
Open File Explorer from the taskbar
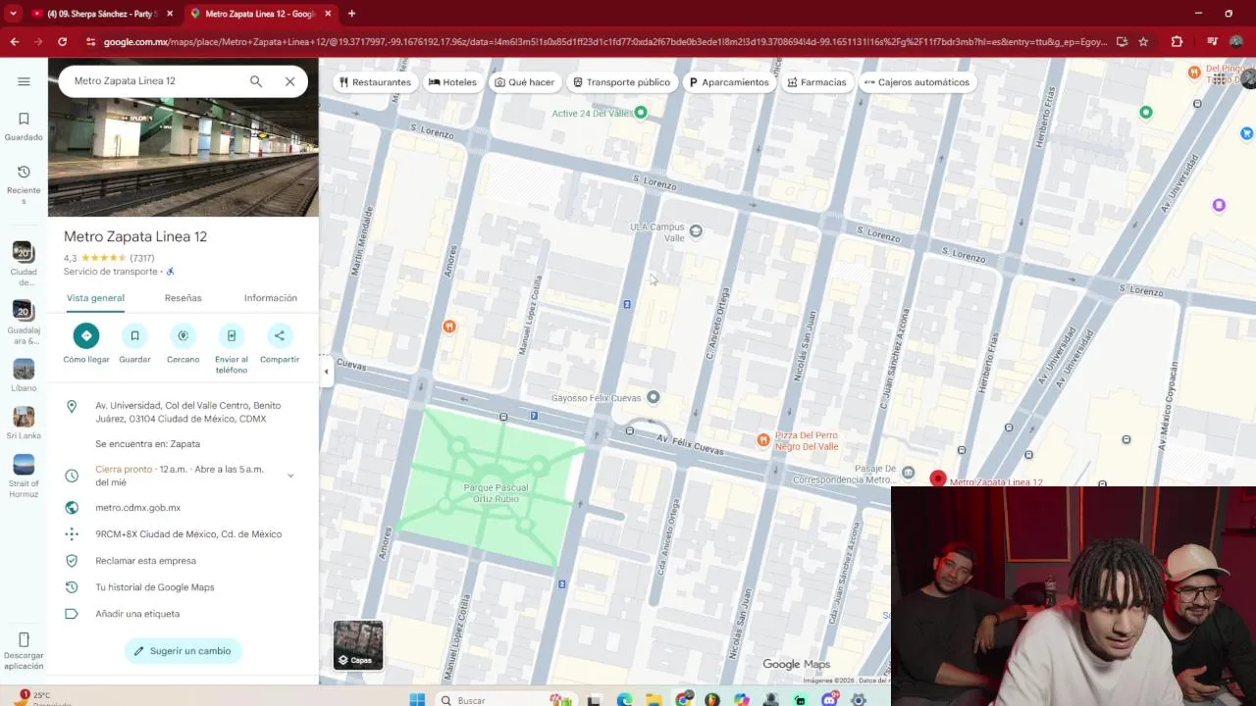654,700
